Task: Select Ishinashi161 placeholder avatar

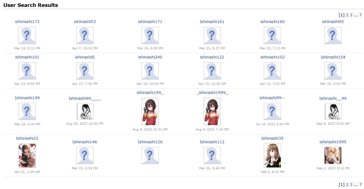Action: pos(212,35)
